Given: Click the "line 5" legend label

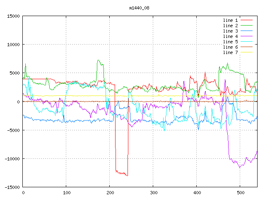Looking at the screenshot, I should 230,42.
